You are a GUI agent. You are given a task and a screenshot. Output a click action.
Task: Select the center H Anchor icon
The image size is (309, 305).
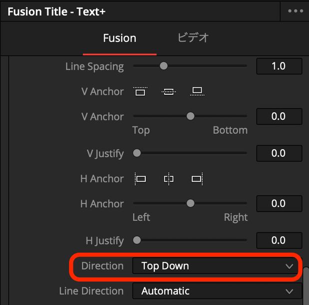(x=169, y=179)
